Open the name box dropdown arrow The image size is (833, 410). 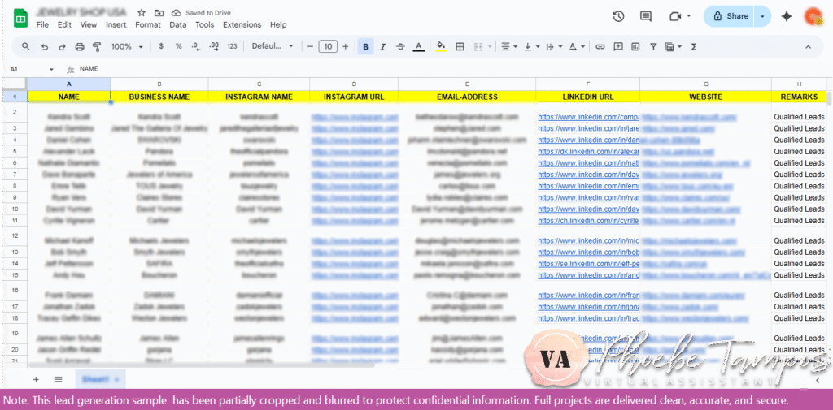click(51, 70)
